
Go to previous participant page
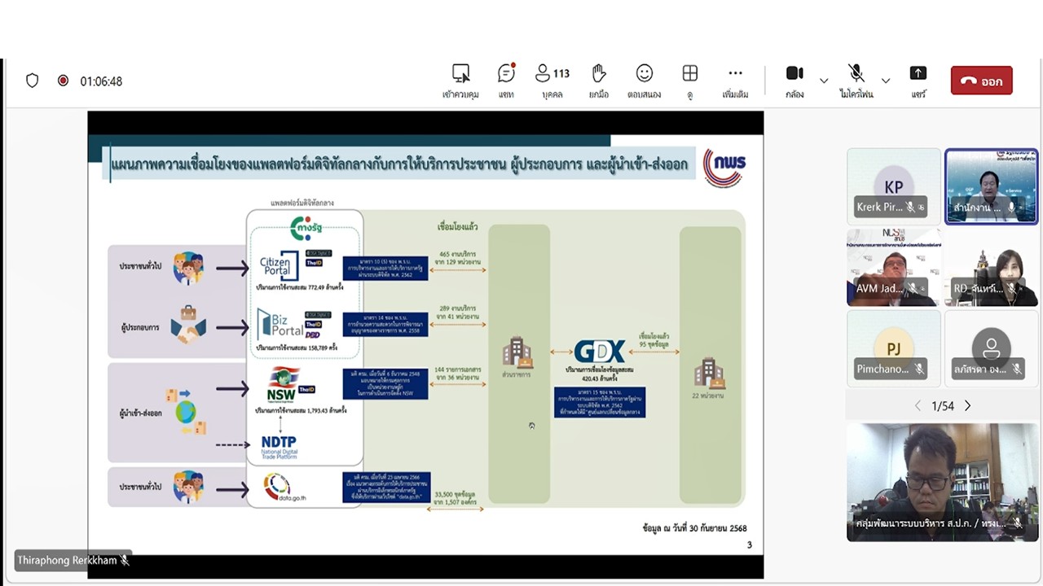[x=918, y=406]
